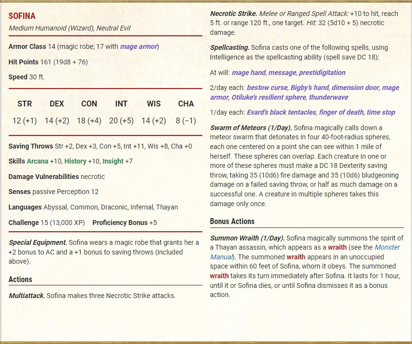Click the Constitution score "18 (+4)"

coord(89,121)
